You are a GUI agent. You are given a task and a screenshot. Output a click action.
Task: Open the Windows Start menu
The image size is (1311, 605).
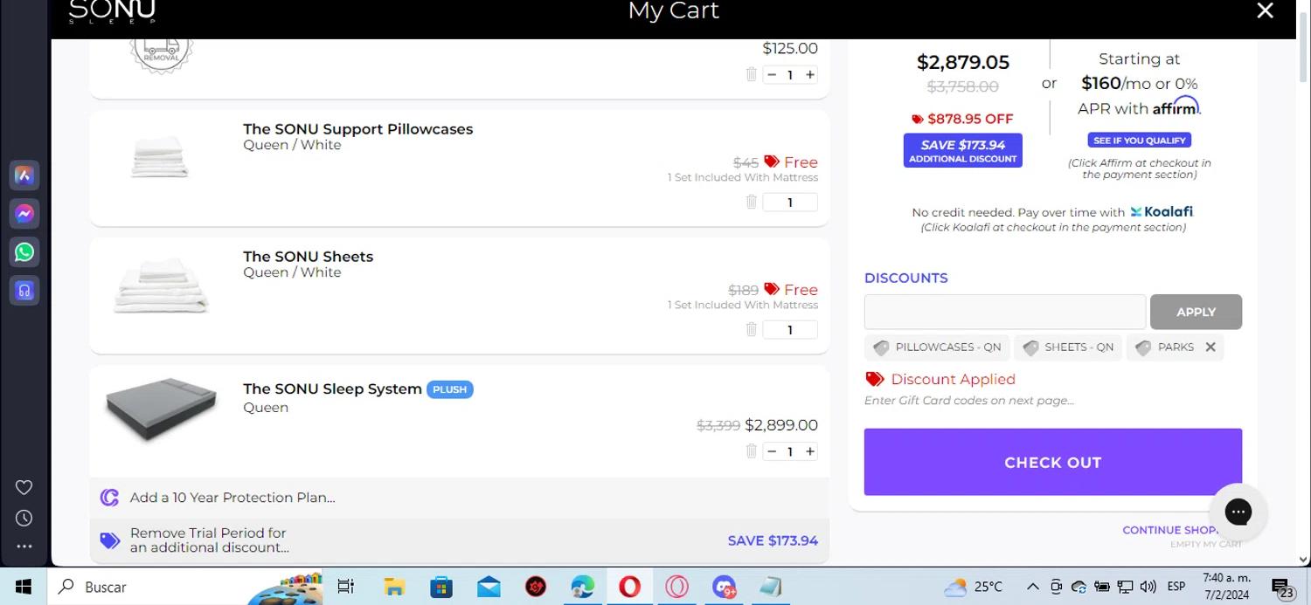click(x=24, y=587)
